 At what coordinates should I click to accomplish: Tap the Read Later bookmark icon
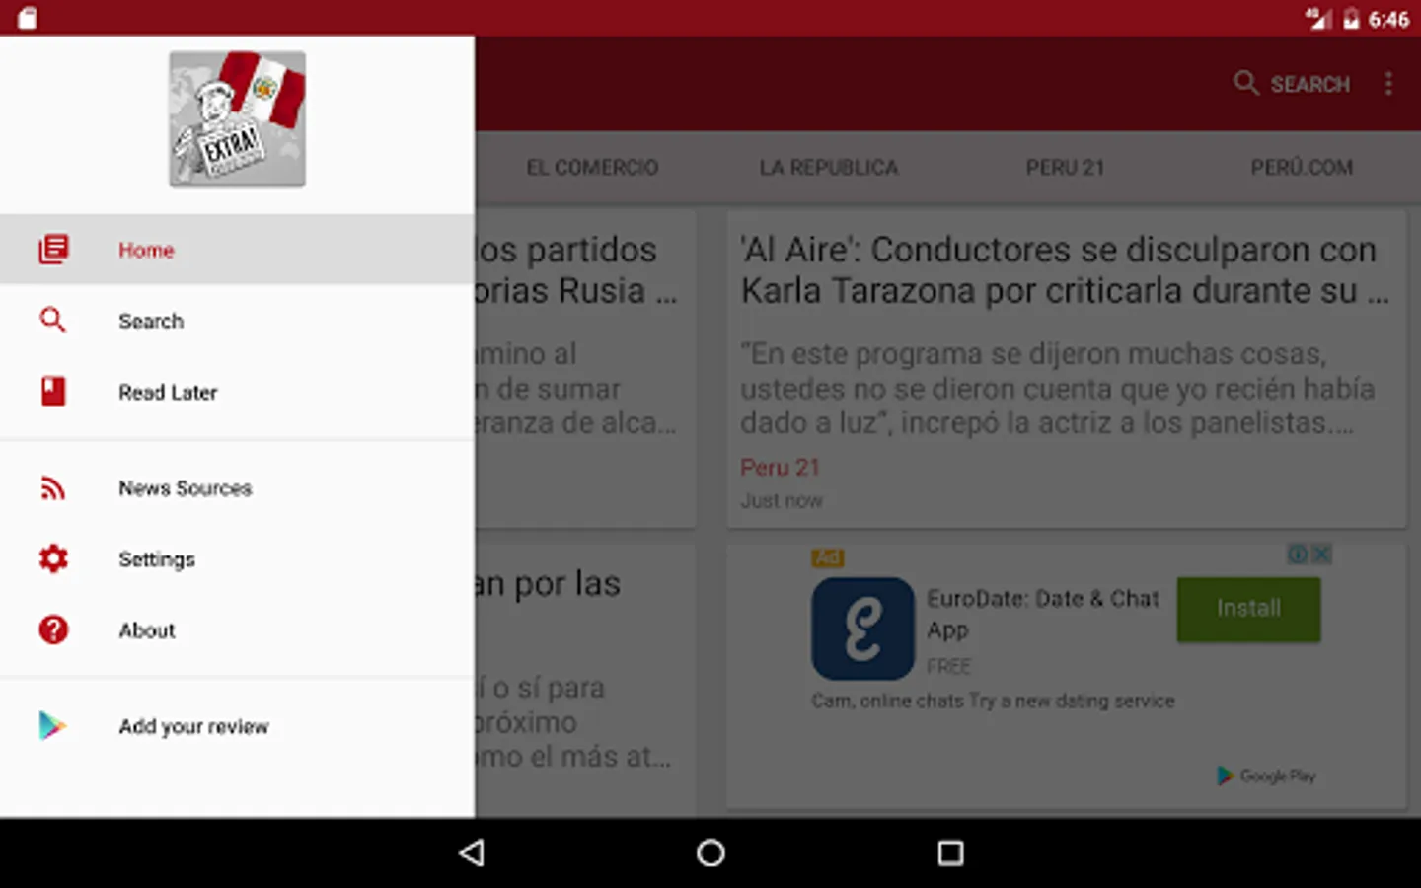click(53, 392)
